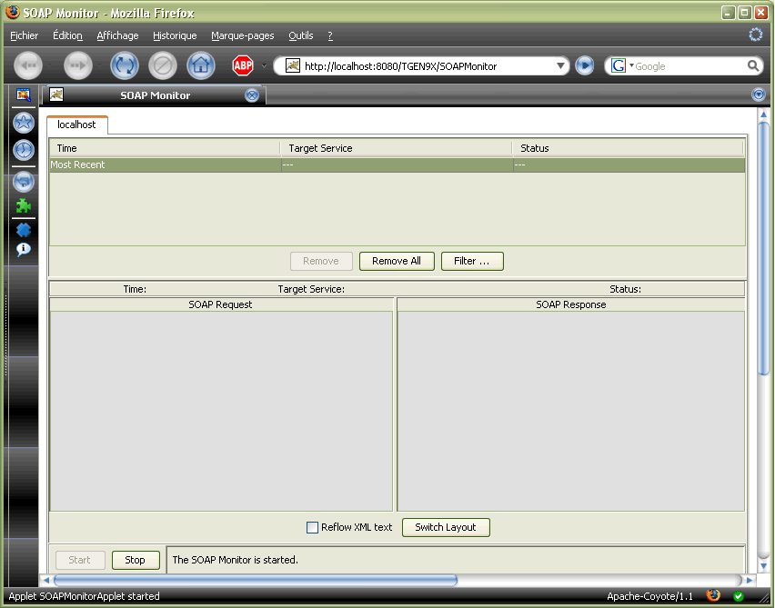Enable the Reflow XML text checkbox
Viewport: 775px width, 608px height.
tap(312, 527)
